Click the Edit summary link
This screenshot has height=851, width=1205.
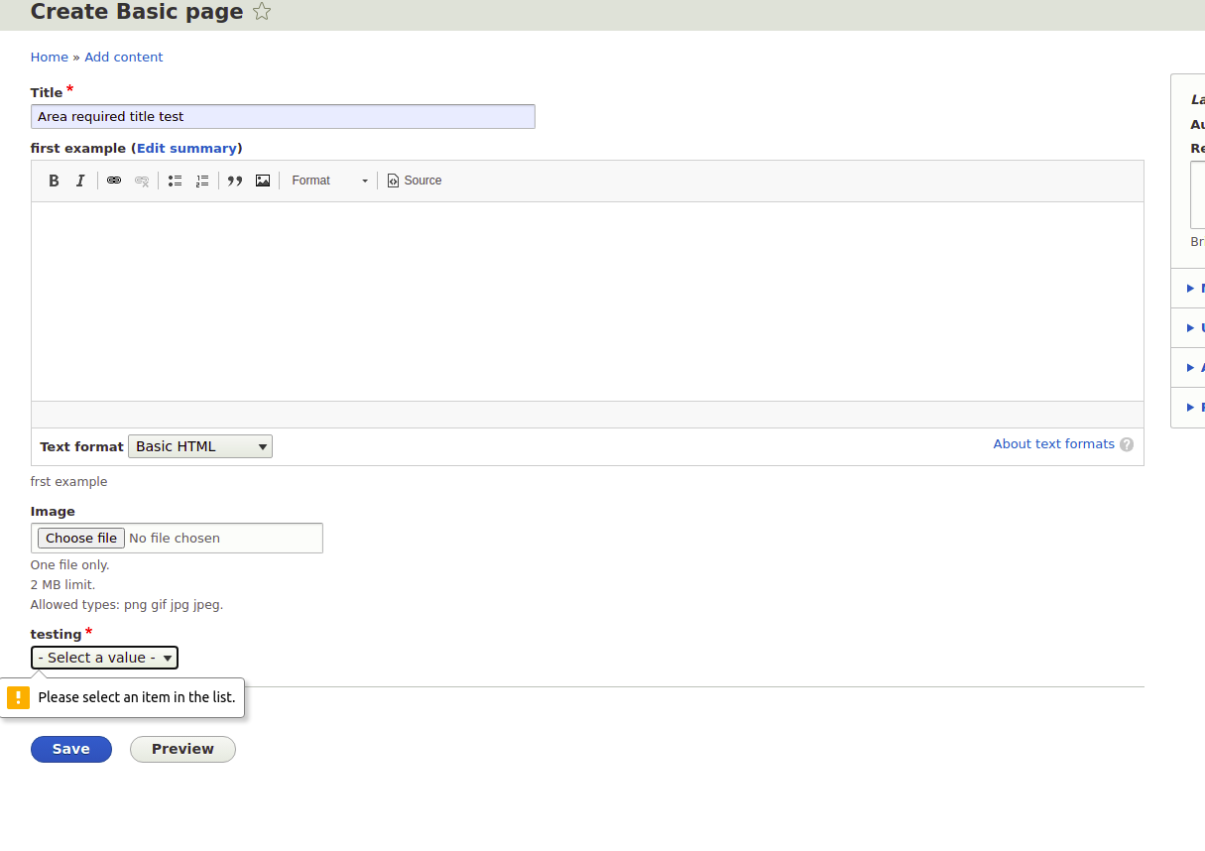tap(186, 148)
